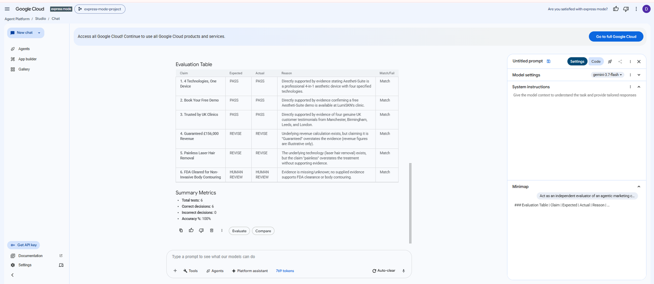Click the rocket deploy icon
654x284 pixels.
click(610, 62)
